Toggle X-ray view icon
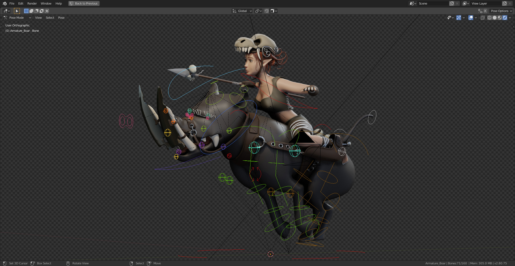The width and height of the screenshot is (515, 266). tap(483, 18)
